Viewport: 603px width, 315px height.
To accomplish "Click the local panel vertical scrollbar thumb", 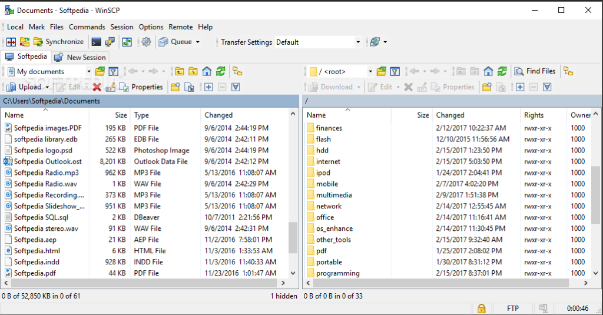I will click(293, 238).
